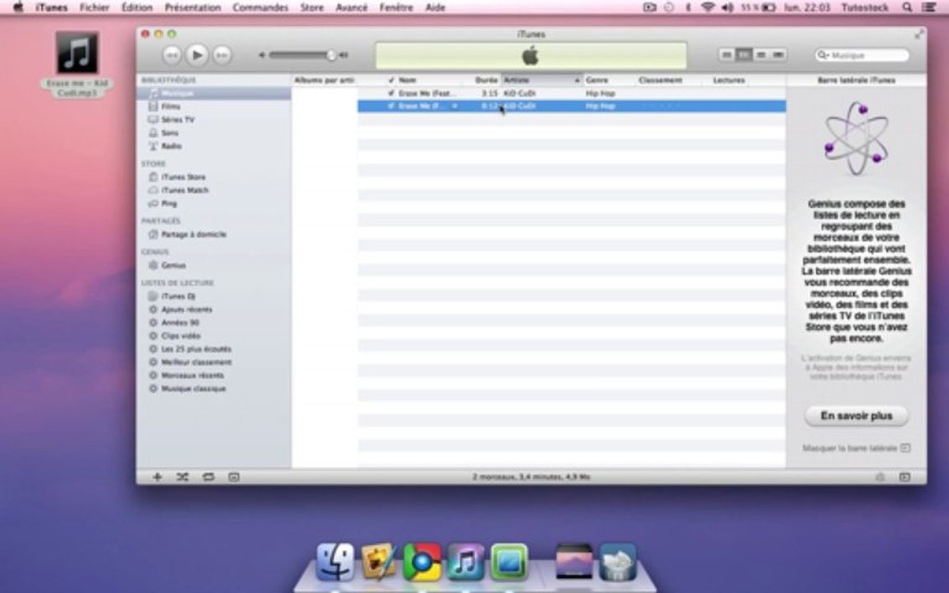The image size is (949, 593).
Task: Click the Play button in iTunes
Action: (x=197, y=55)
